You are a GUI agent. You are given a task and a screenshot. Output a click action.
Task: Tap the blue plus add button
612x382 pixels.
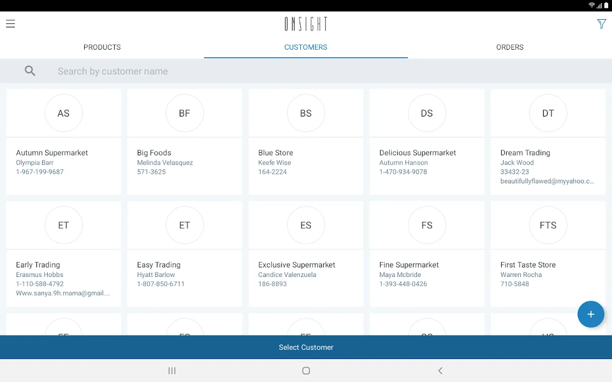pos(591,314)
